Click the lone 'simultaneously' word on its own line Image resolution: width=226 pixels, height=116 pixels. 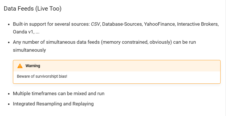coord(29,50)
